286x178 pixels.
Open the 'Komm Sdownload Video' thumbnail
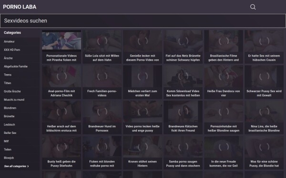tap(183, 76)
